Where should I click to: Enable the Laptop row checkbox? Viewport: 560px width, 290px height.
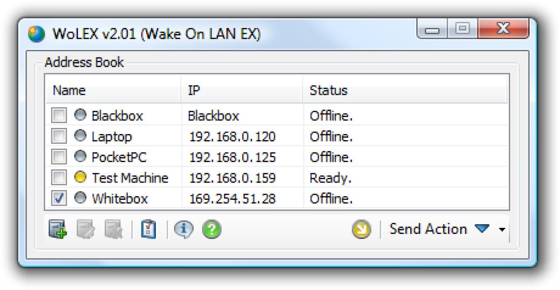pos(59,136)
